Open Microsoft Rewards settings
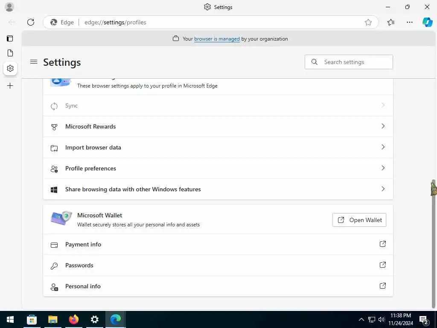Screen dimensions: 437x328 pyautogui.click(x=218, y=126)
